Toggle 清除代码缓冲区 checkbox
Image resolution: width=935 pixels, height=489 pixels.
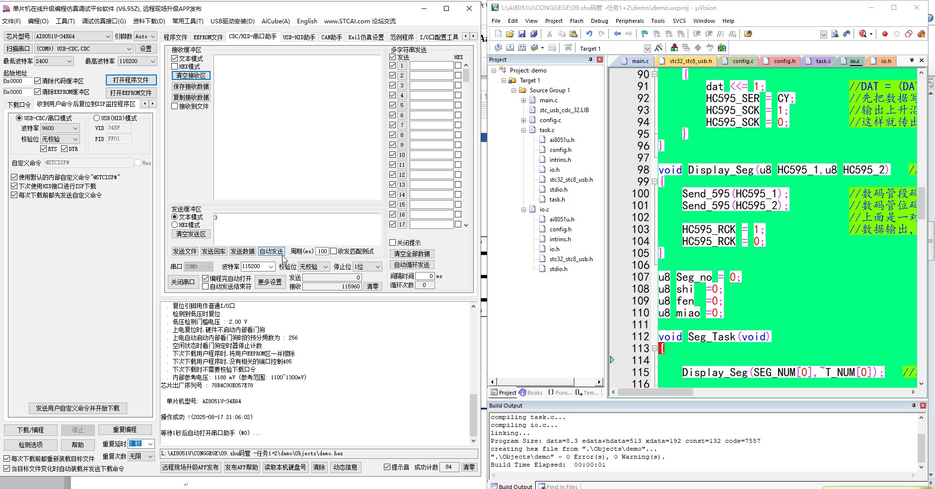(x=37, y=81)
